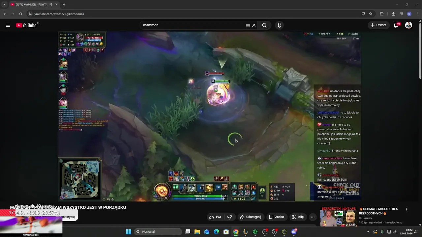Image resolution: width=422 pixels, height=237 pixels.
Task: Open Chrome profile K avatar
Action: [x=409, y=14]
